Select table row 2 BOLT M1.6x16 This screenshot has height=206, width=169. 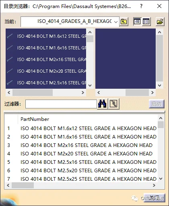(x=81, y=137)
